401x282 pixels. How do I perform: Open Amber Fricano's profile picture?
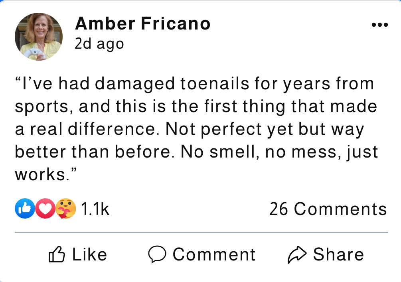(39, 37)
